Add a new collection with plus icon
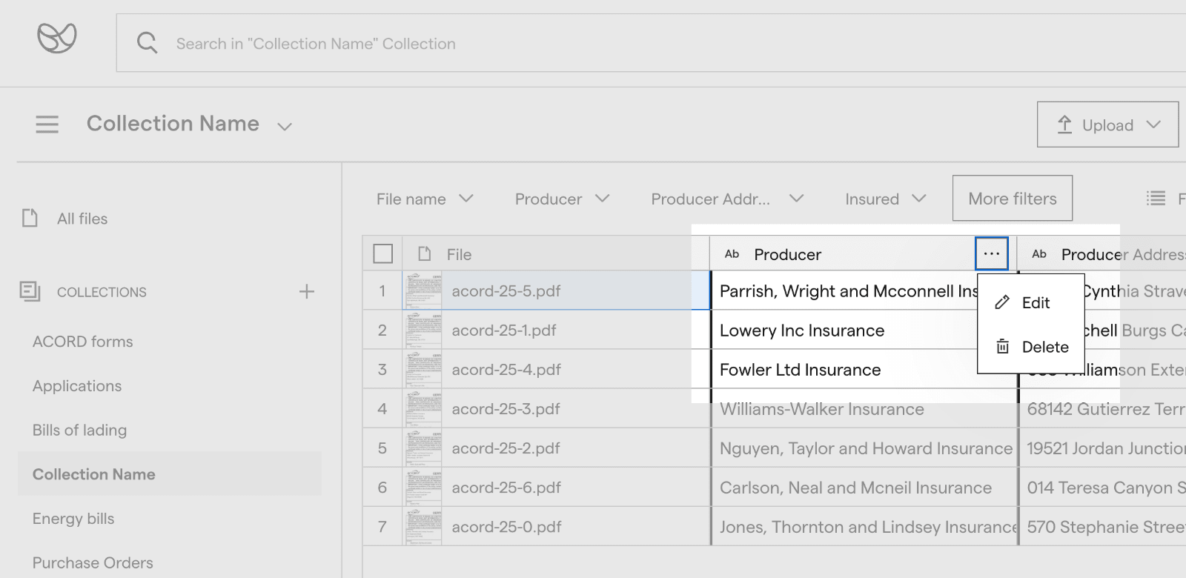Image resolution: width=1186 pixels, height=578 pixels. pyautogui.click(x=307, y=291)
